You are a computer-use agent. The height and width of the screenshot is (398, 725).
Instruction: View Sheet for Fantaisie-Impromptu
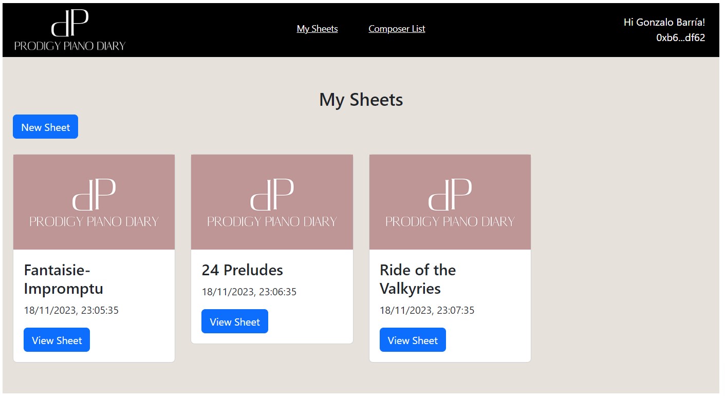(x=57, y=340)
